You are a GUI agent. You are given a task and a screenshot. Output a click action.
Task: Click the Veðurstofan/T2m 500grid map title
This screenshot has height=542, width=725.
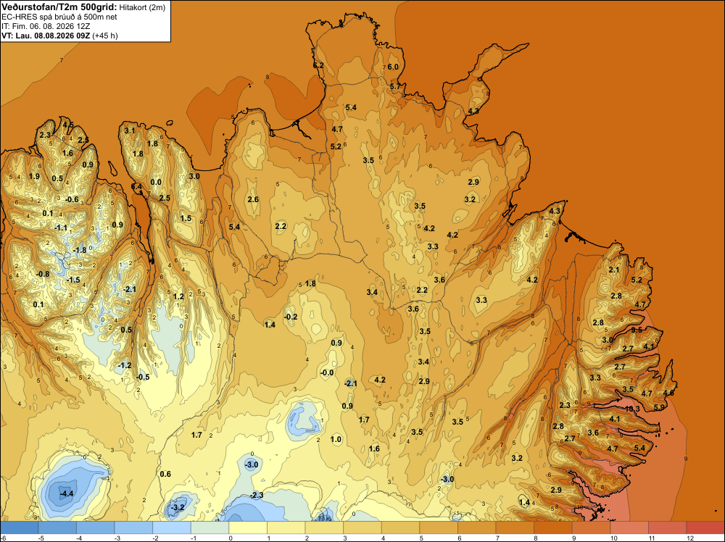(59, 7)
